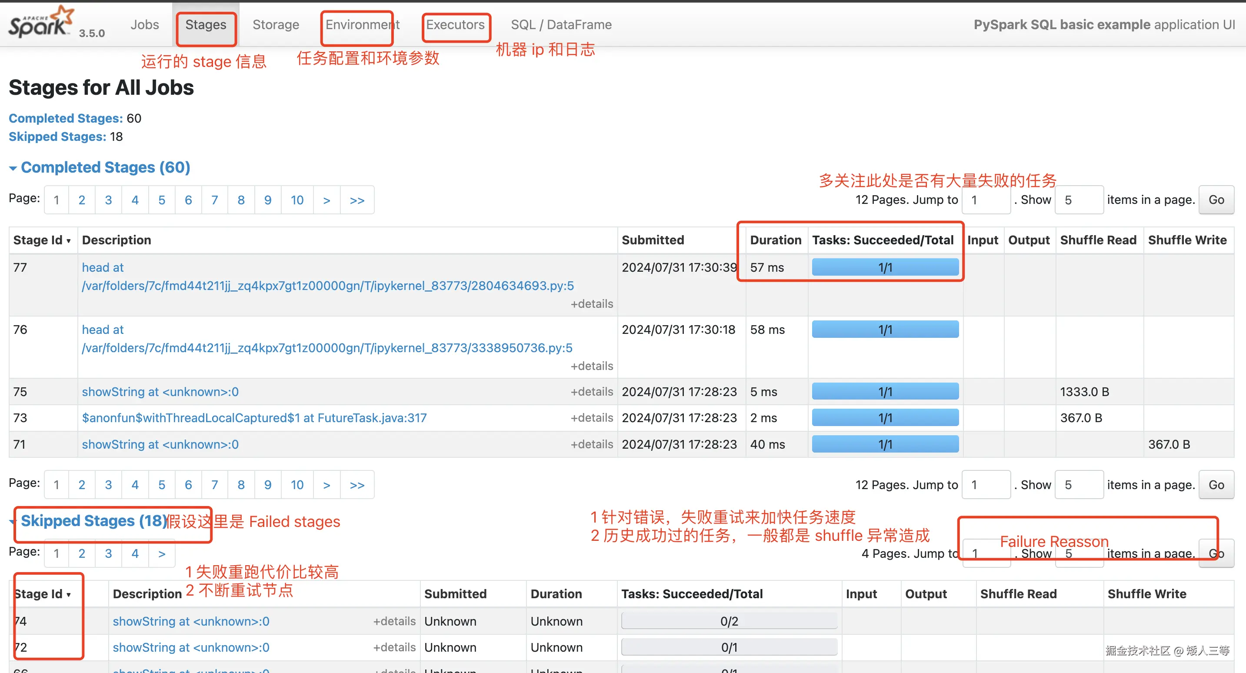Image resolution: width=1246 pixels, height=673 pixels.
Task: Click the top Go button for completed stages
Action: 1216,200
